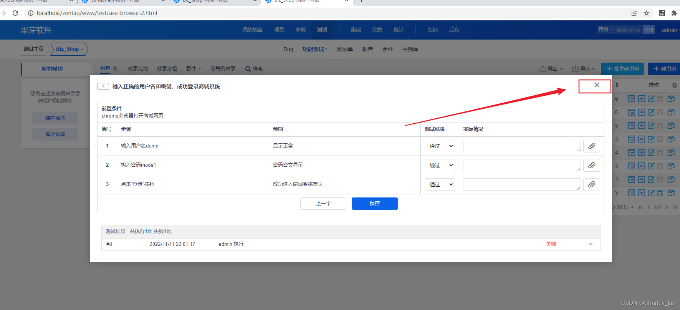Click the 测试主页 breadcrumb
Viewport: 680px width, 310px height.
[x=34, y=49]
